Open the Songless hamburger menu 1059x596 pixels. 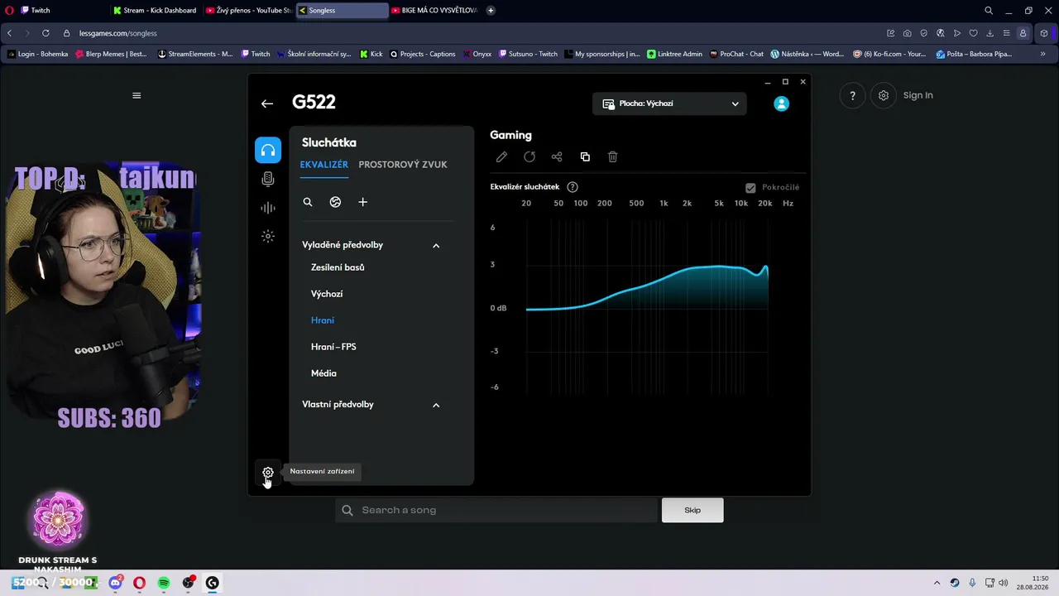pyautogui.click(x=137, y=95)
